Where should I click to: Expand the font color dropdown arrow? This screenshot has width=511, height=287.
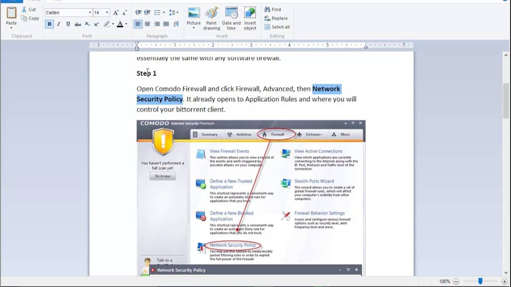click(126, 24)
